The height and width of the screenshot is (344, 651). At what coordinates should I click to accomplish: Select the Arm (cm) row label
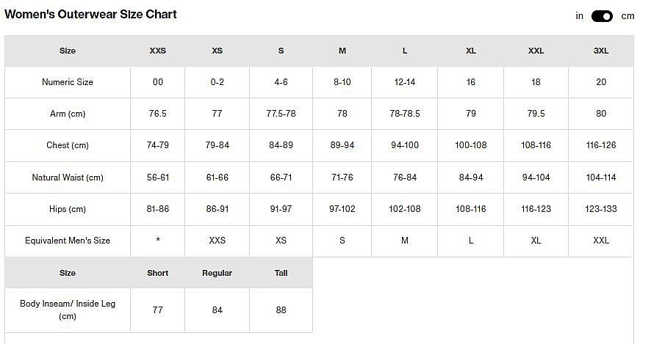pyautogui.click(x=68, y=114)
